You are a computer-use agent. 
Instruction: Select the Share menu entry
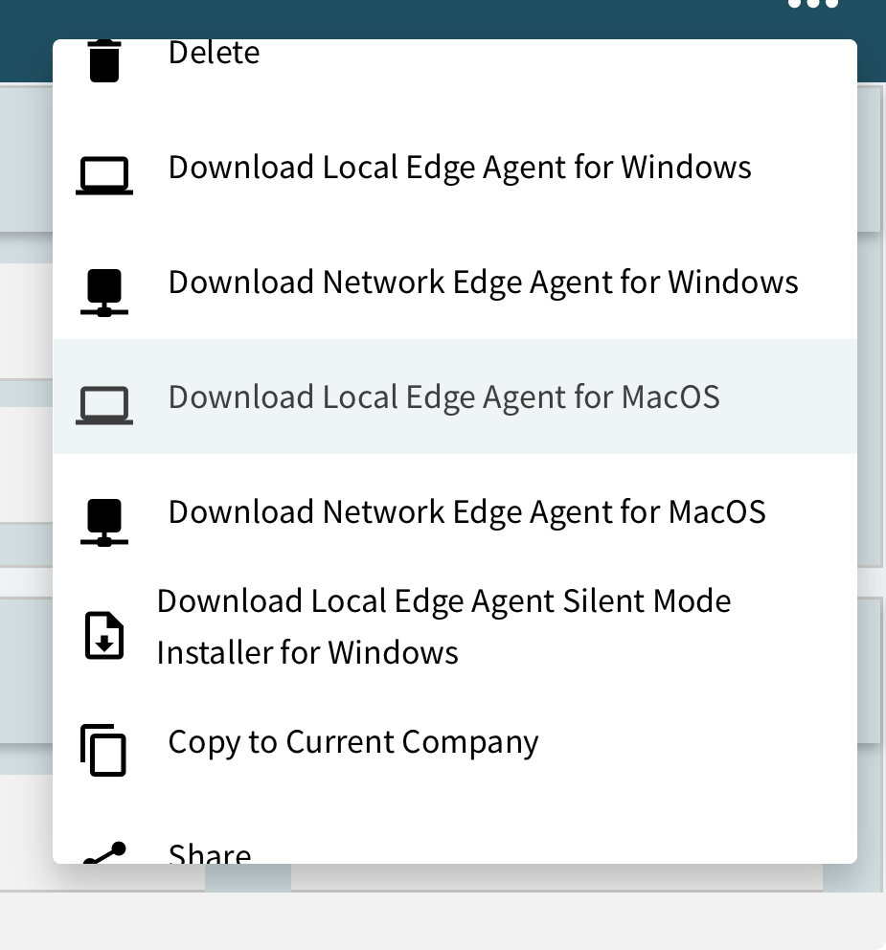[210, 852]
